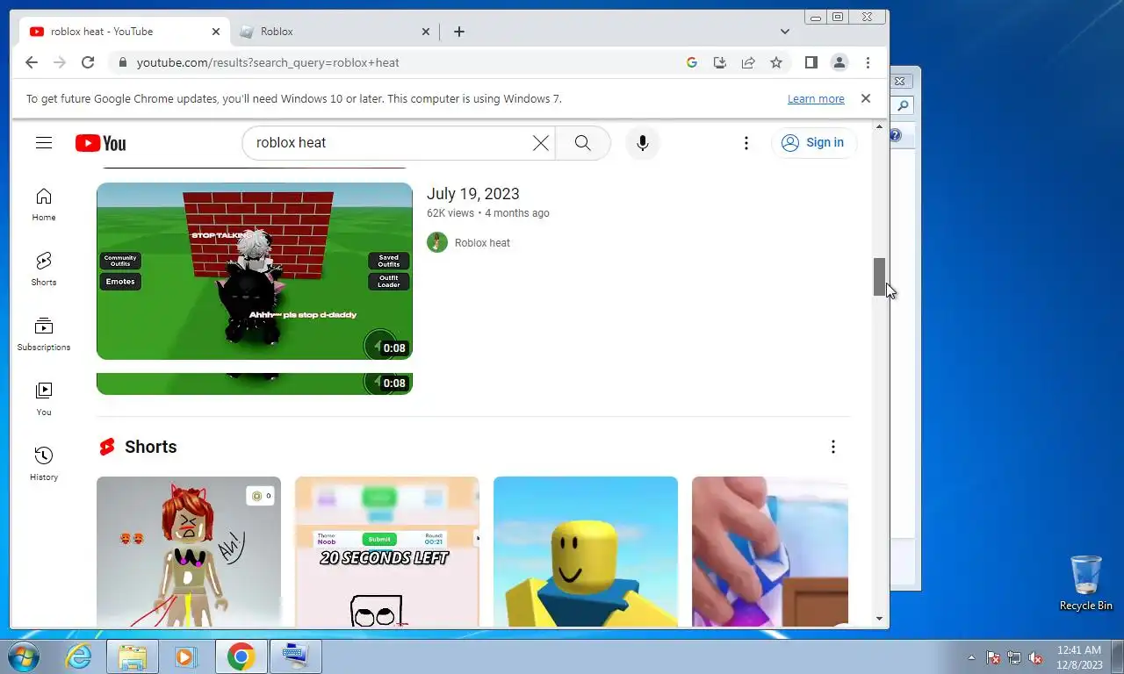Click the network tray icon

[1014, 657]
